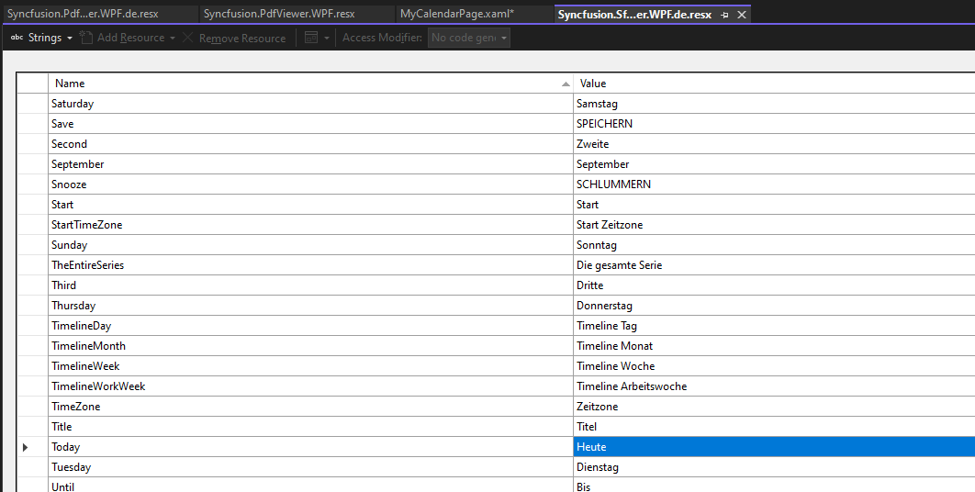This screenshot has height=492, width=975.
Task: Click the Value column header
Action: (773, 84)
